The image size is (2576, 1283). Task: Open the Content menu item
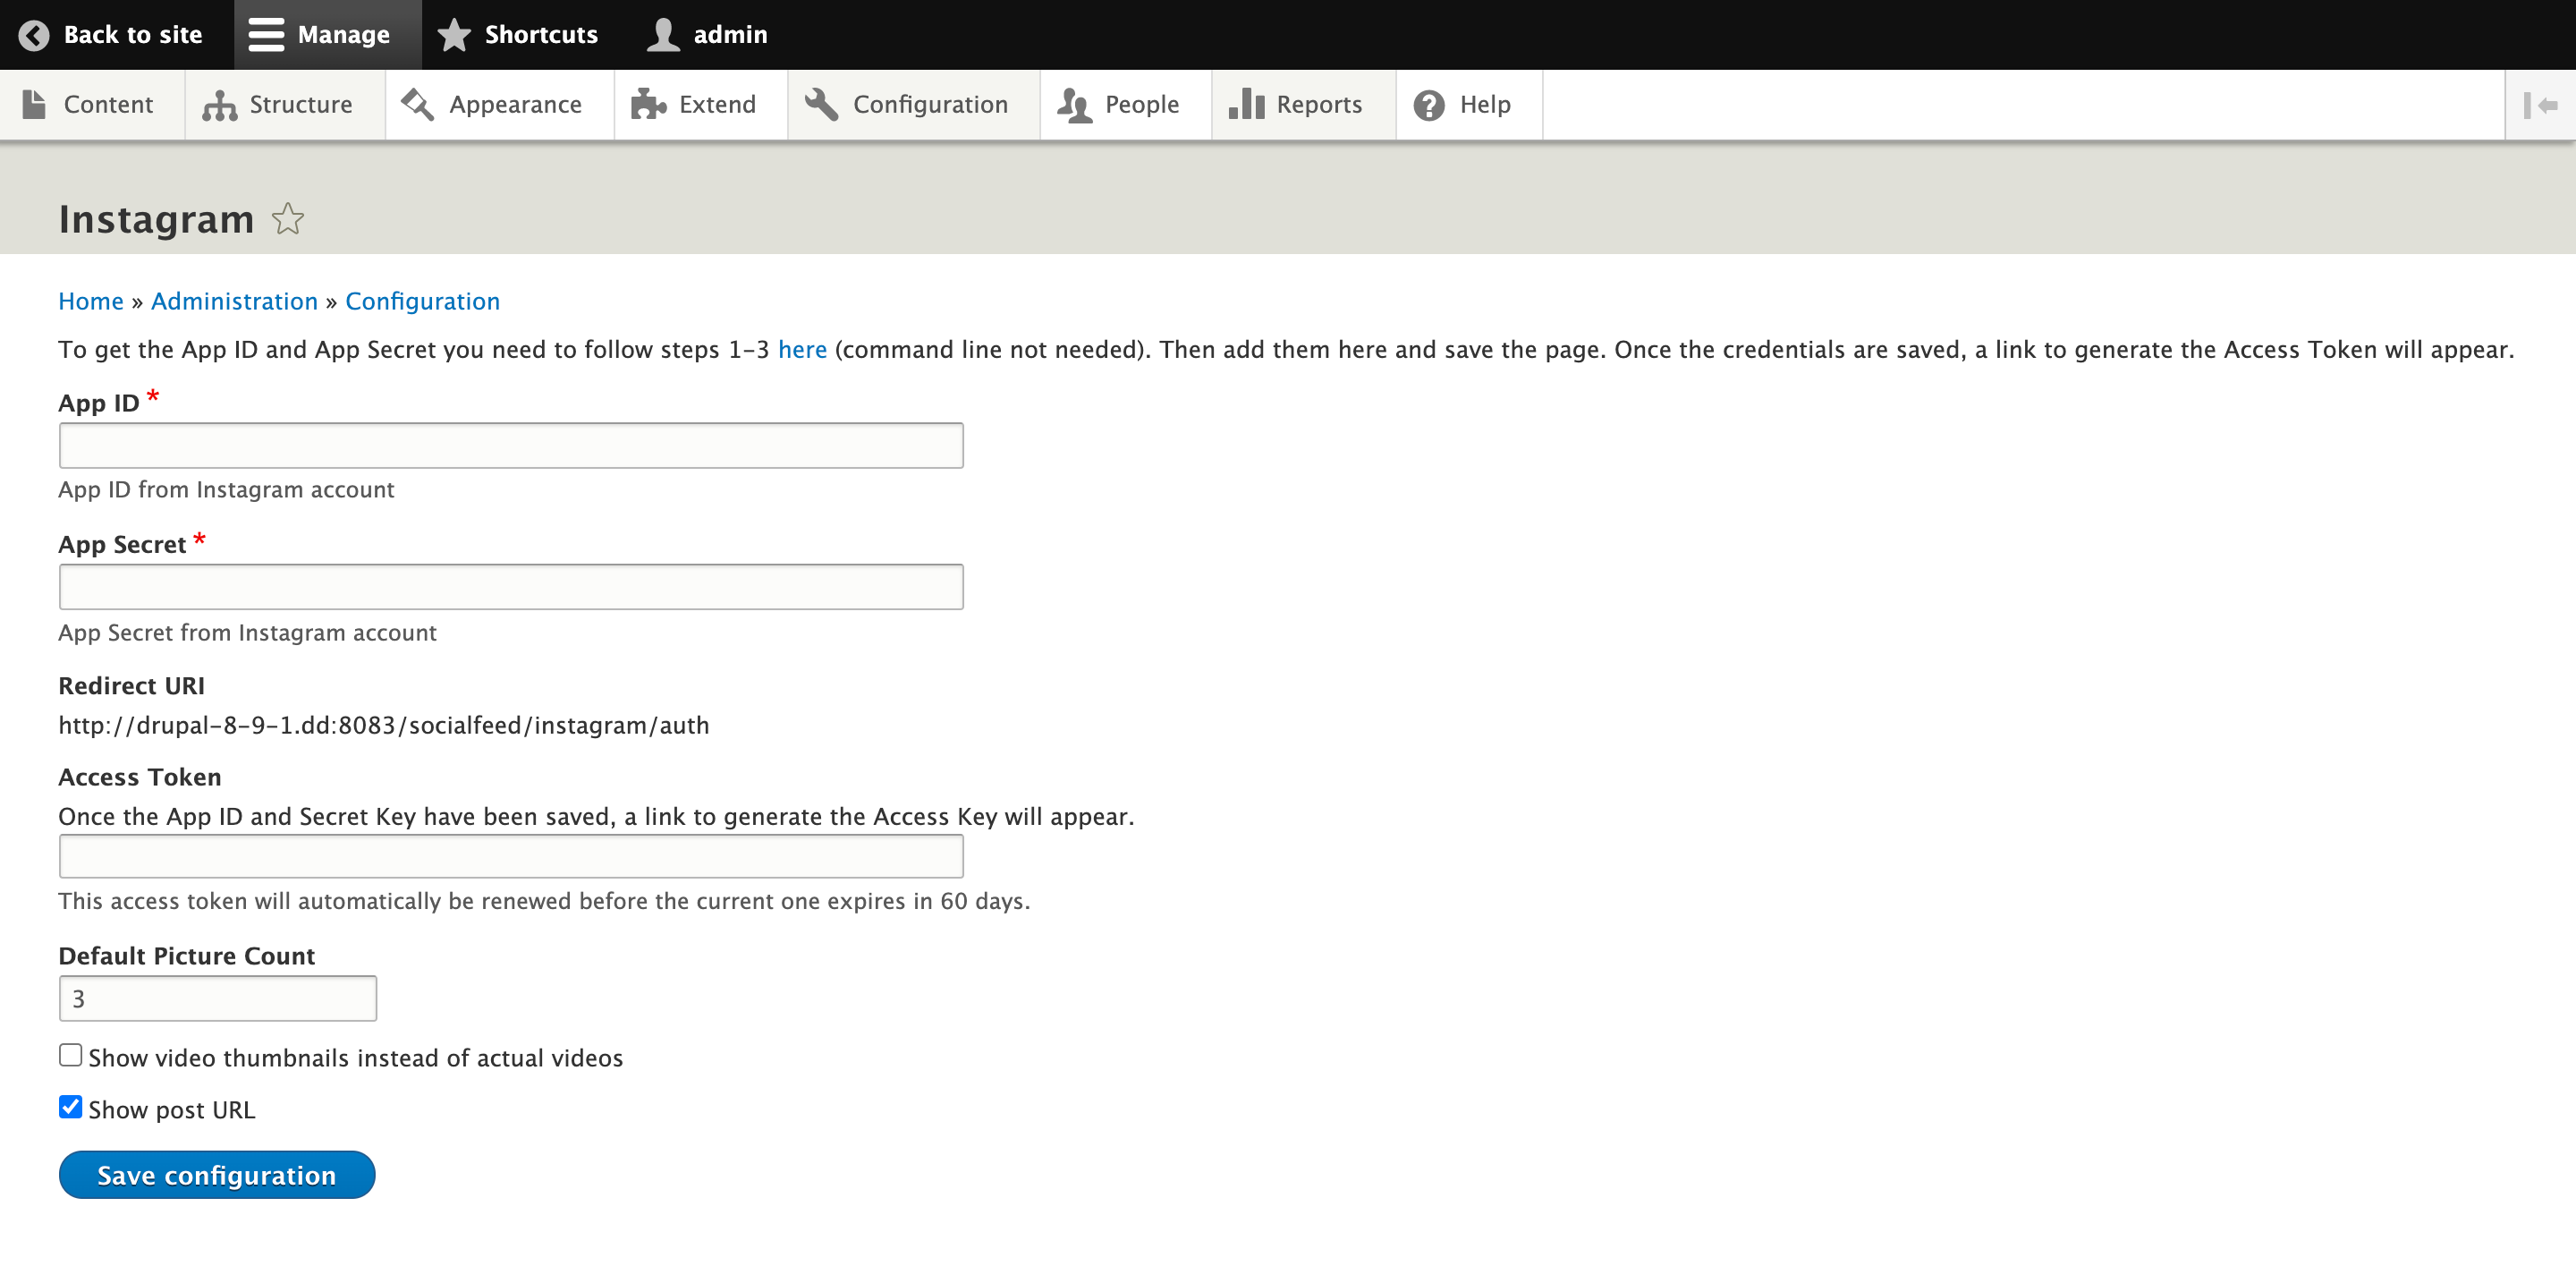[92, 105]
